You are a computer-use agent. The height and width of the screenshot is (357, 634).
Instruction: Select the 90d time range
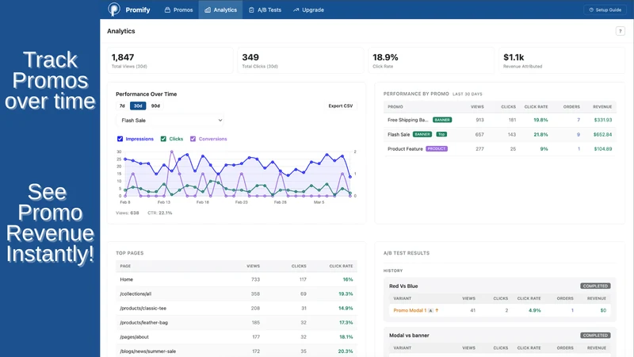(x=155, y=106)
